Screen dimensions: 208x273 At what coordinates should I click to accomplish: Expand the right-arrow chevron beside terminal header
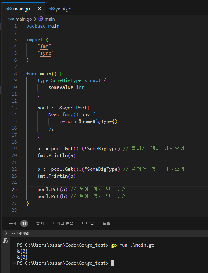(5, 233)
